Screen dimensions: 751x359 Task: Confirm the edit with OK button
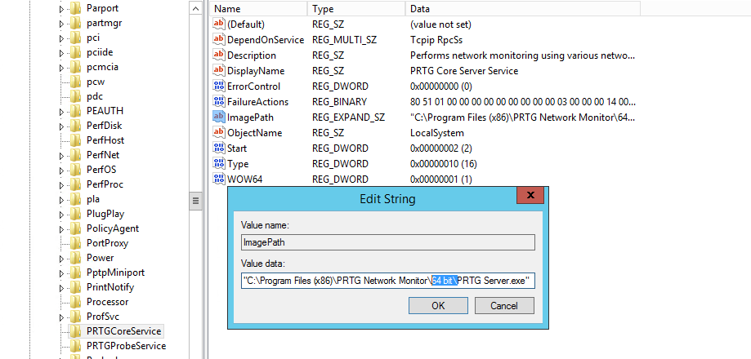coord(438,305)
